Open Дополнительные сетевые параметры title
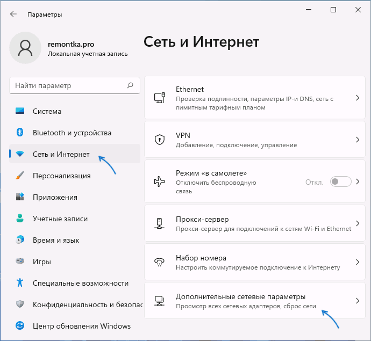 240,296
